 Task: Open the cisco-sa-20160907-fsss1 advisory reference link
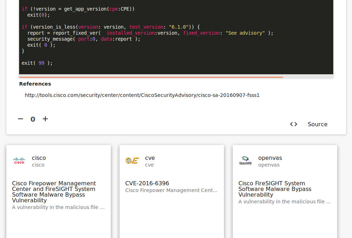click(142, 95)
